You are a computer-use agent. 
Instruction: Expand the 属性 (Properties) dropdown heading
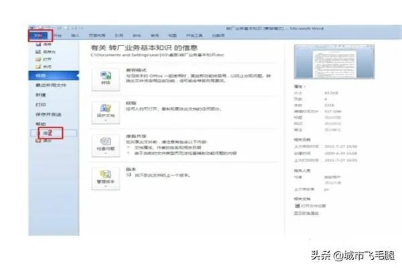[x=299, y=86]
